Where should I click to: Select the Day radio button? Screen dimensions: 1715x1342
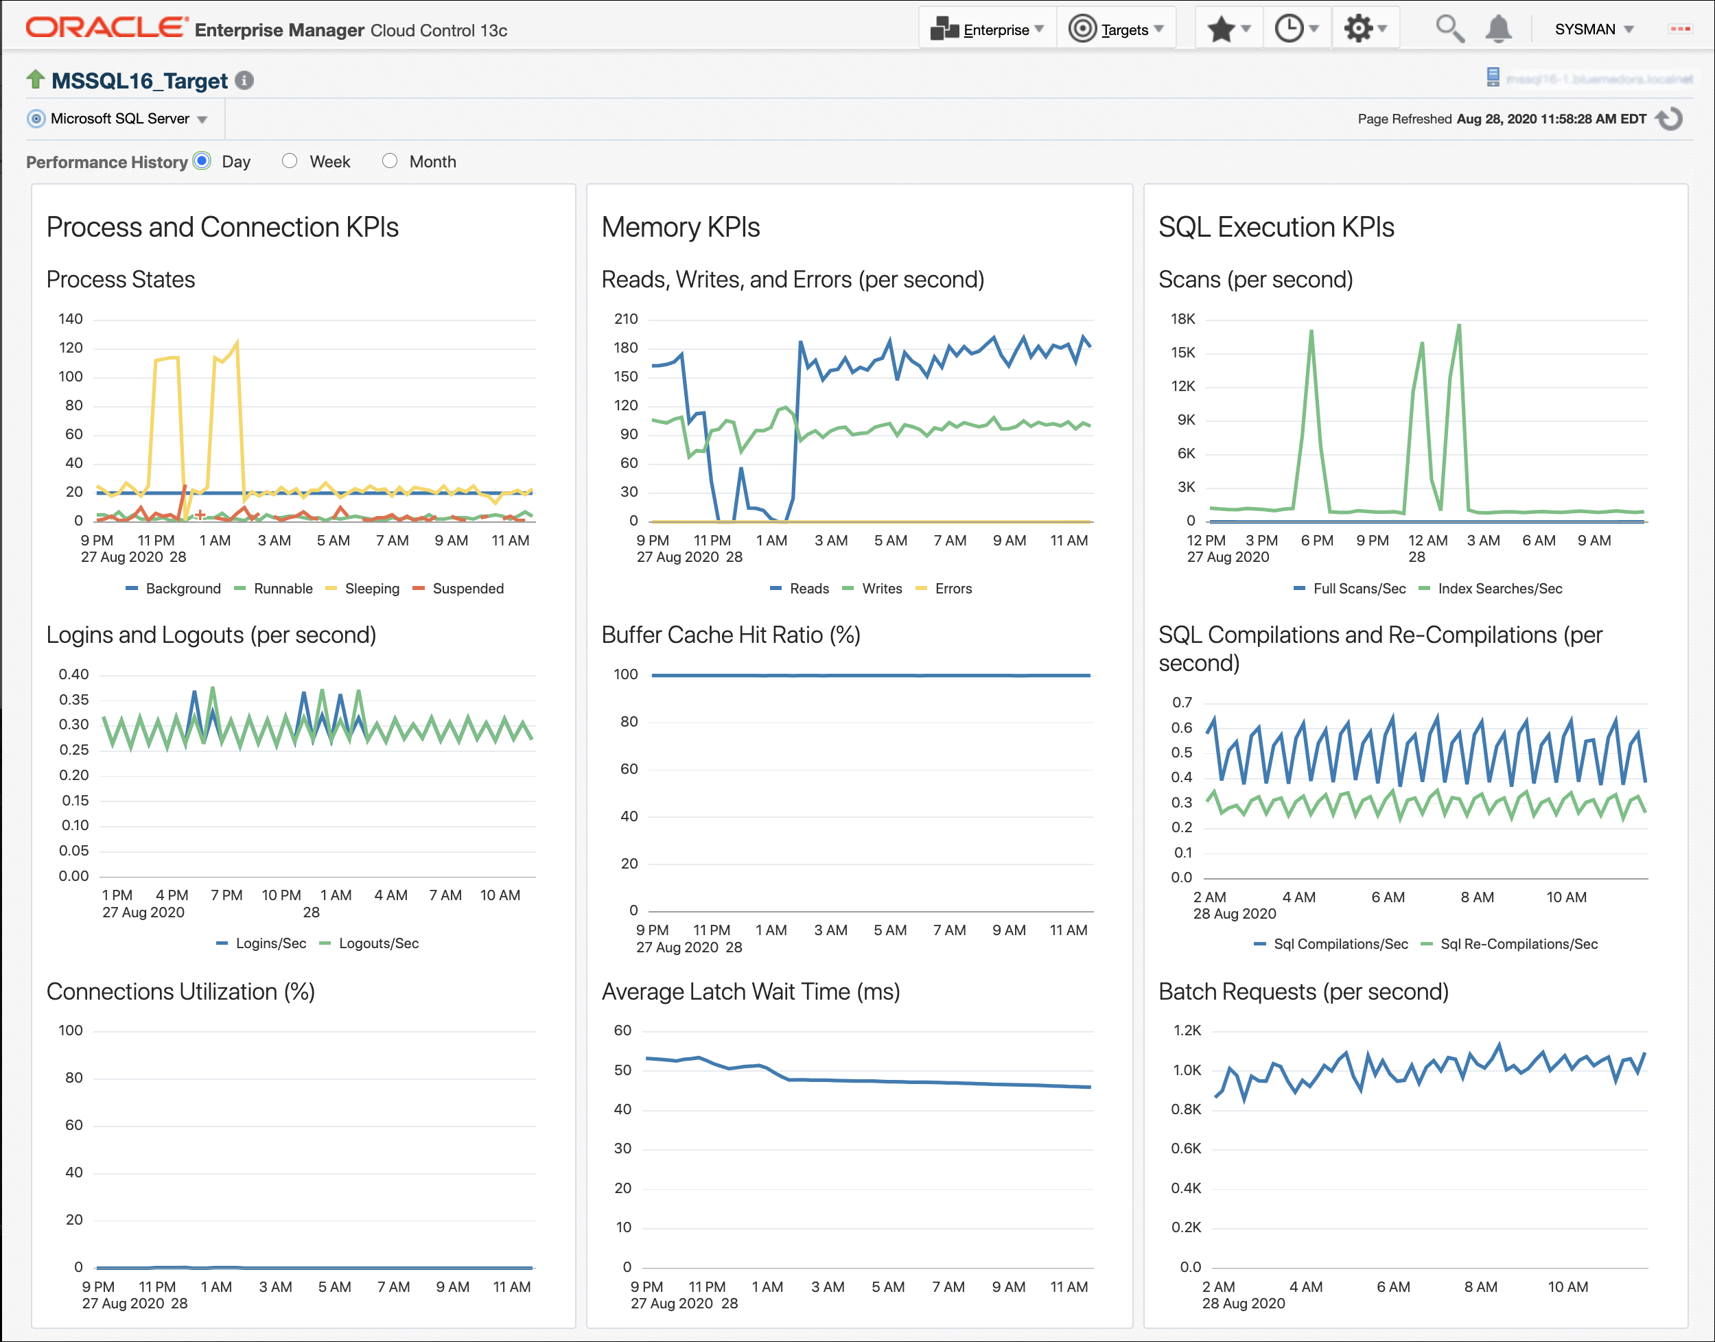point(202,161)
